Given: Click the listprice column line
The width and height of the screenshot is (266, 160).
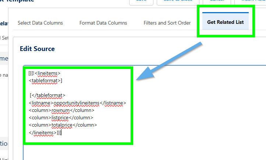Looking at the screenshot, I should click(60, 117).
